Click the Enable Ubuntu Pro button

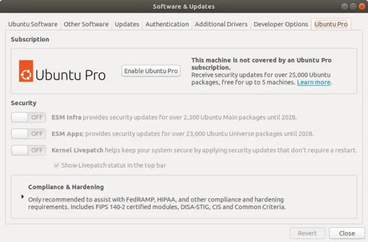[x=151, y=70]
